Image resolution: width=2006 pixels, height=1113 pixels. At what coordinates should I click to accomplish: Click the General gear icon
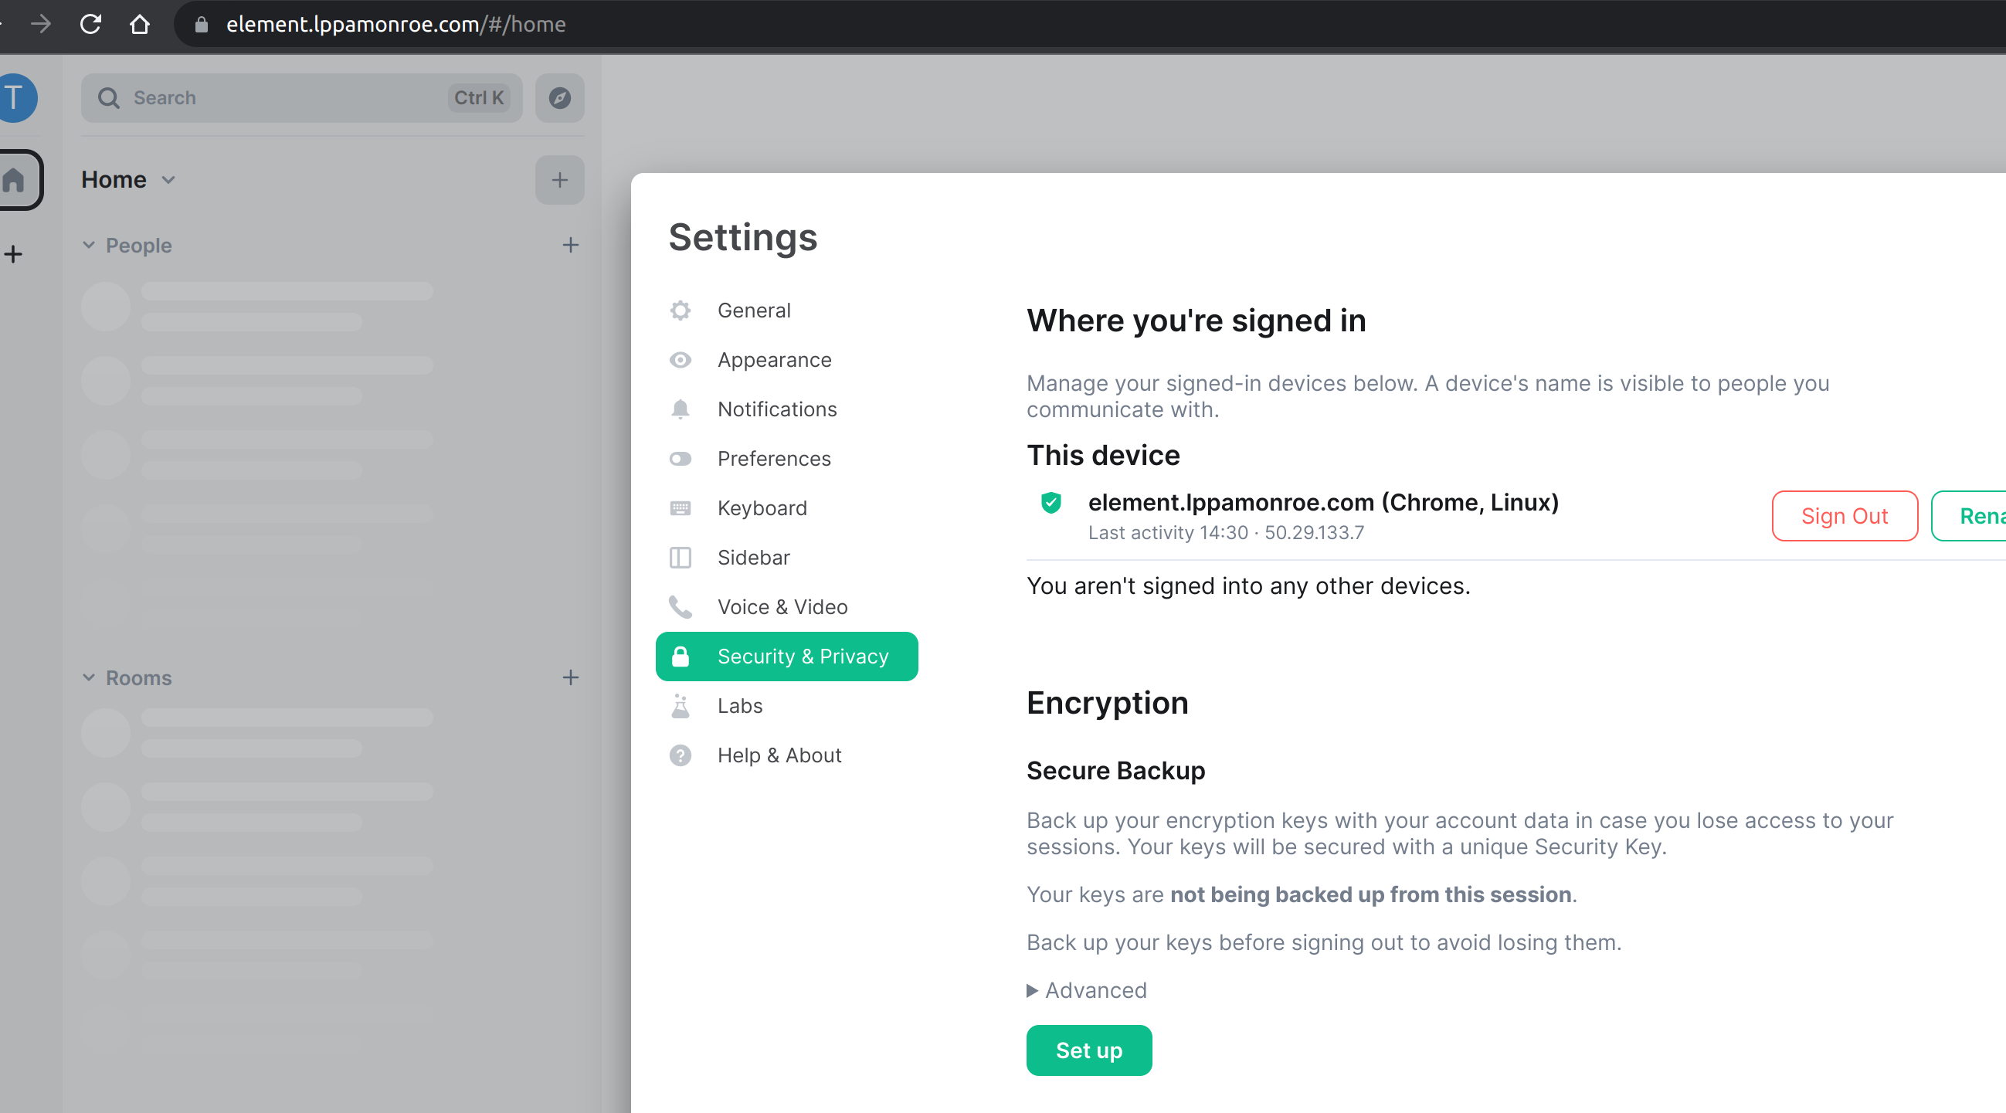pos(680,310)
